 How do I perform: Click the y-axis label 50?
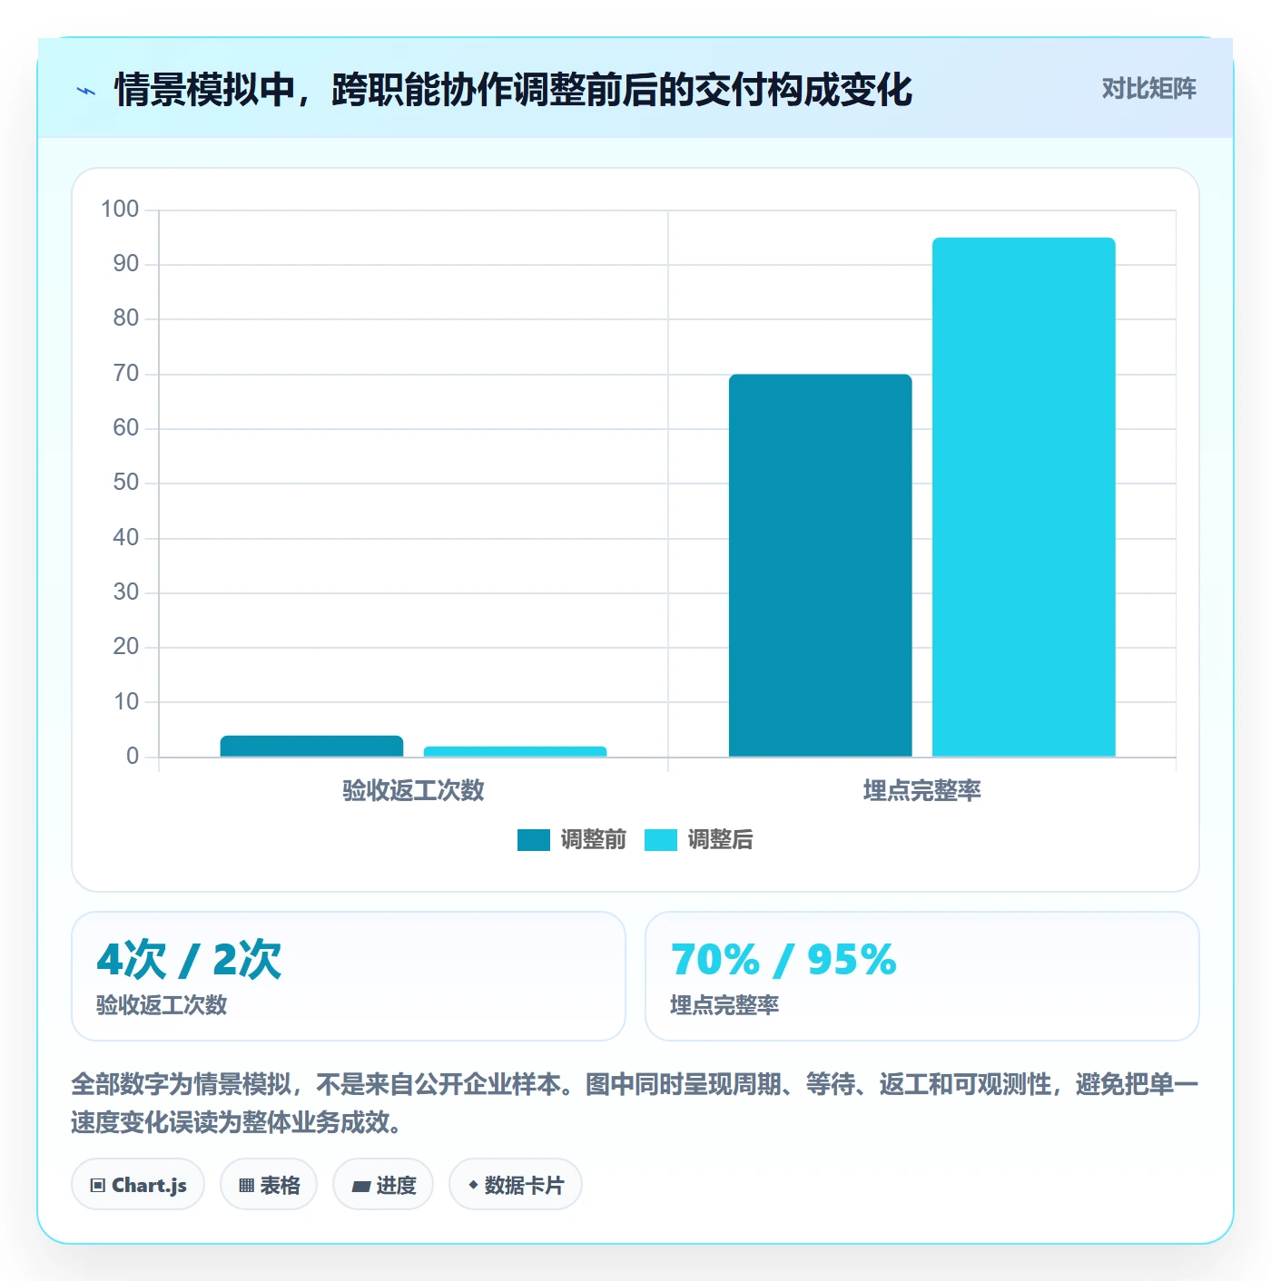tap(126, 483)
